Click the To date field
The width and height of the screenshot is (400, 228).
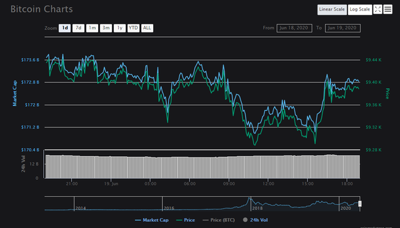click(342, 28)
